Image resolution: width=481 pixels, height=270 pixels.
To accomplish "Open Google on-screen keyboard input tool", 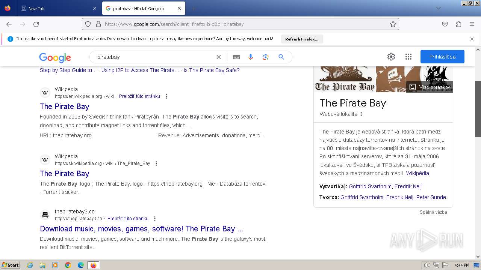I will 236,57.
